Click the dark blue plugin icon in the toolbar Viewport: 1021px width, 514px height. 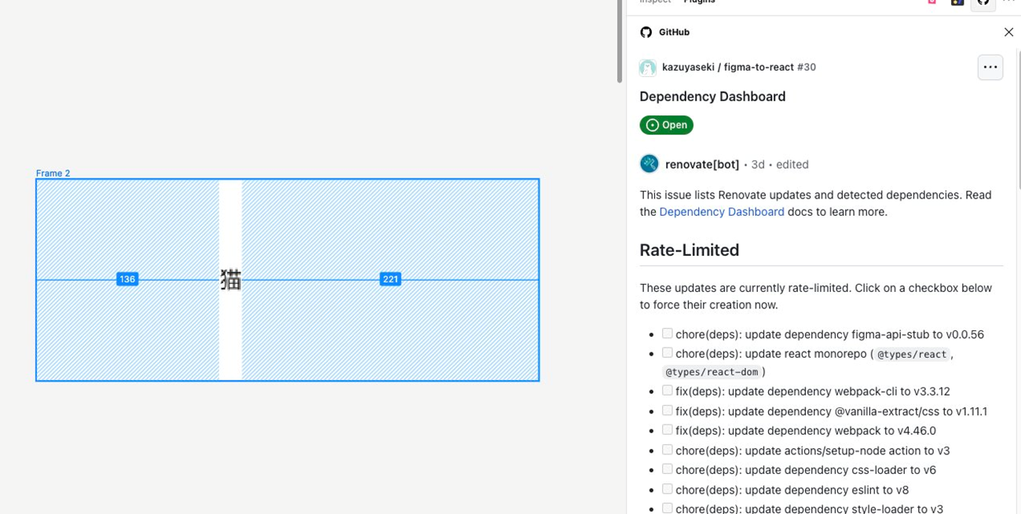(957, 2)
